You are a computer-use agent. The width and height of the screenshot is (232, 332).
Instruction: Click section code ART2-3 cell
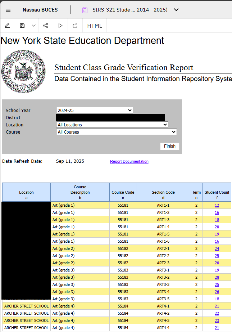[x=163, y=263]
